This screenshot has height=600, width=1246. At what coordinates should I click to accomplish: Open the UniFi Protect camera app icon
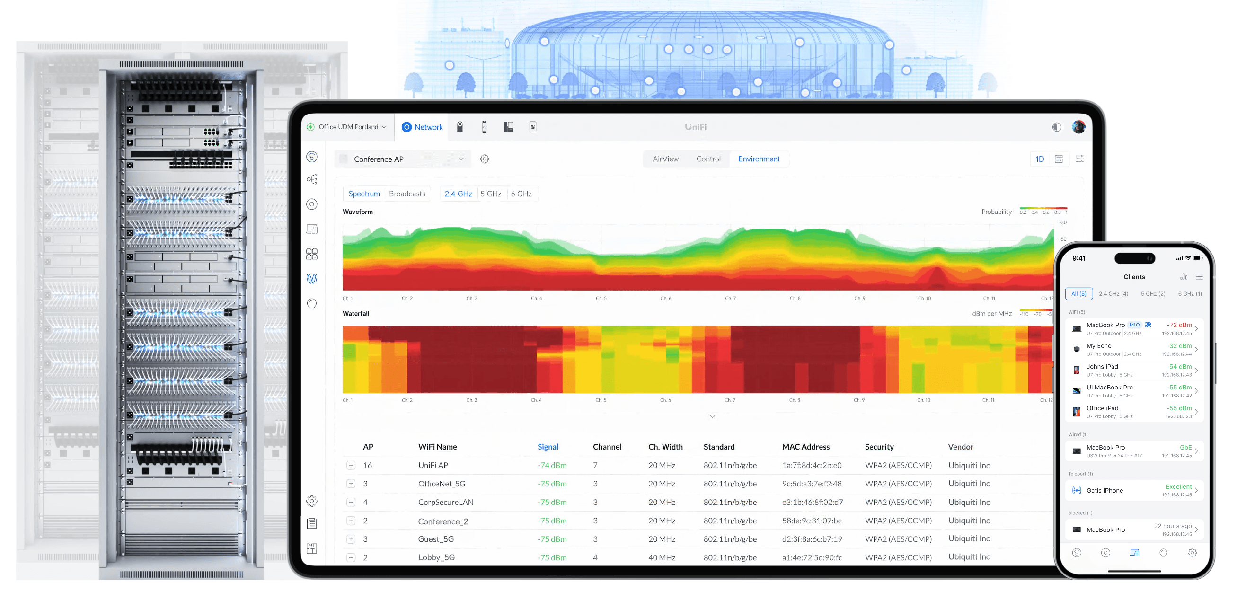(460, 127)
